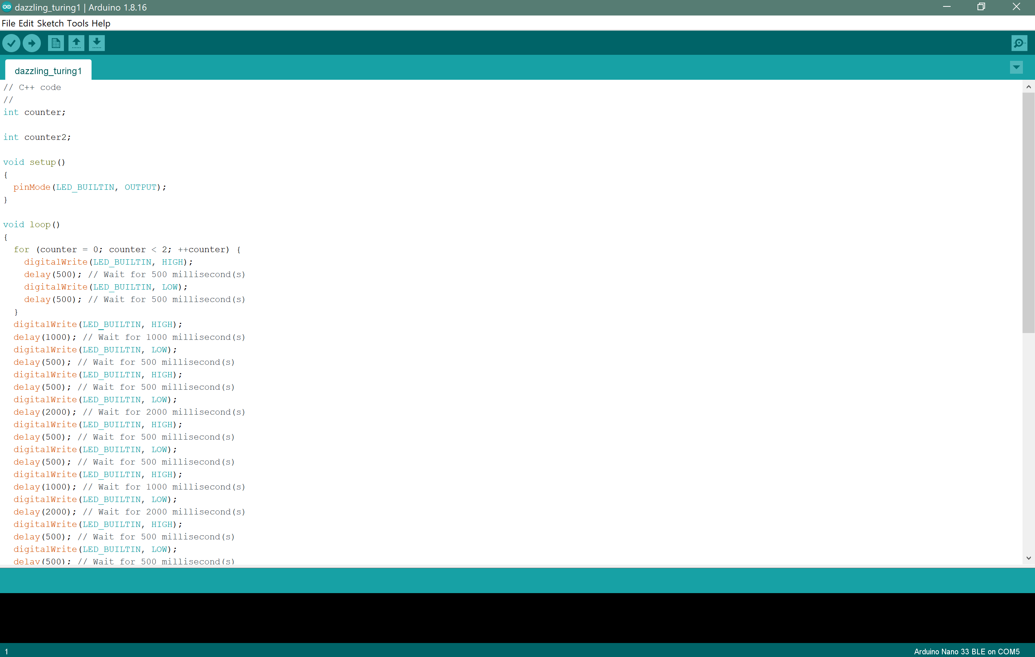Open the Sketch menu
The width and height of the screenshot is (1035, 657).
coord(50,23)
